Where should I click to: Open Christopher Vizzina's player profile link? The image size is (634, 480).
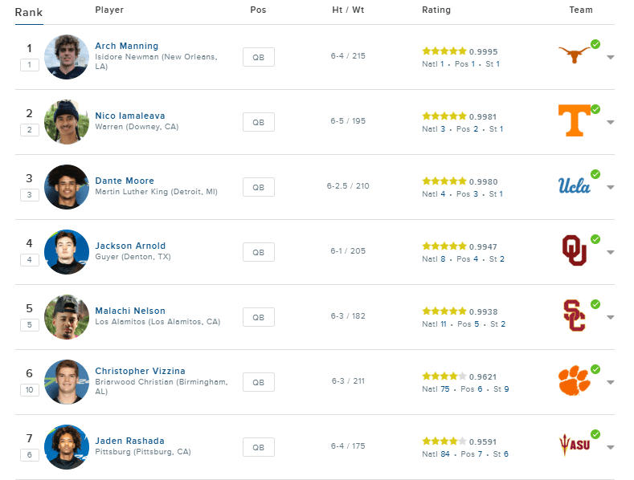click(140, 371)
